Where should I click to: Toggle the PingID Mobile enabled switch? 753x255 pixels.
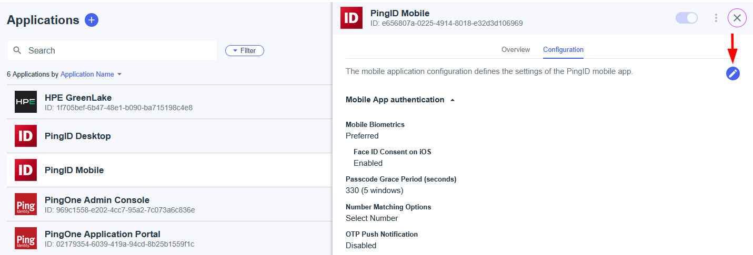tap(686, 18)
